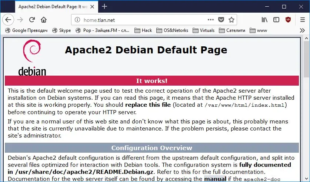Close the Apache2 Debian Default Page tab
Image resolution: width=310 pixels, height=182 pixels.
(x=92, y=7)
